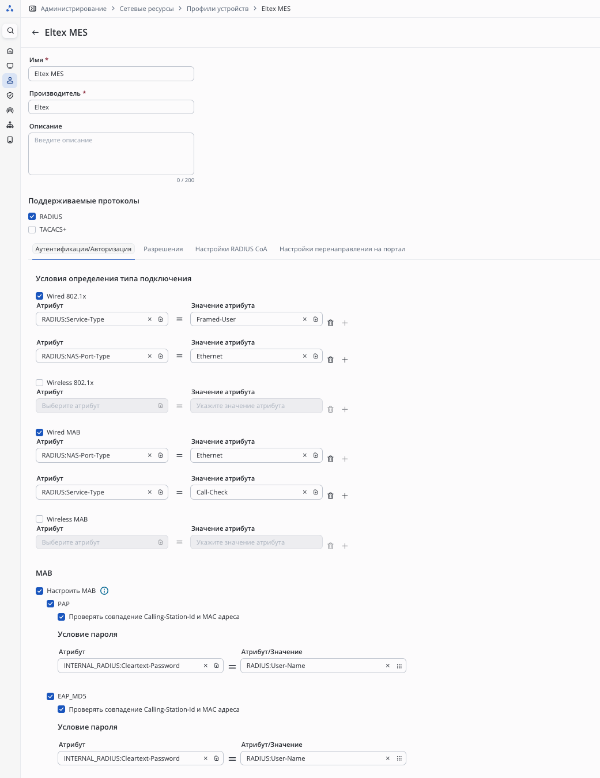The width and height of the screenshot is (600, 778).
Task: Go to Сетевые ресурсы breadcrumb
Action: click(x=146, y=9)
